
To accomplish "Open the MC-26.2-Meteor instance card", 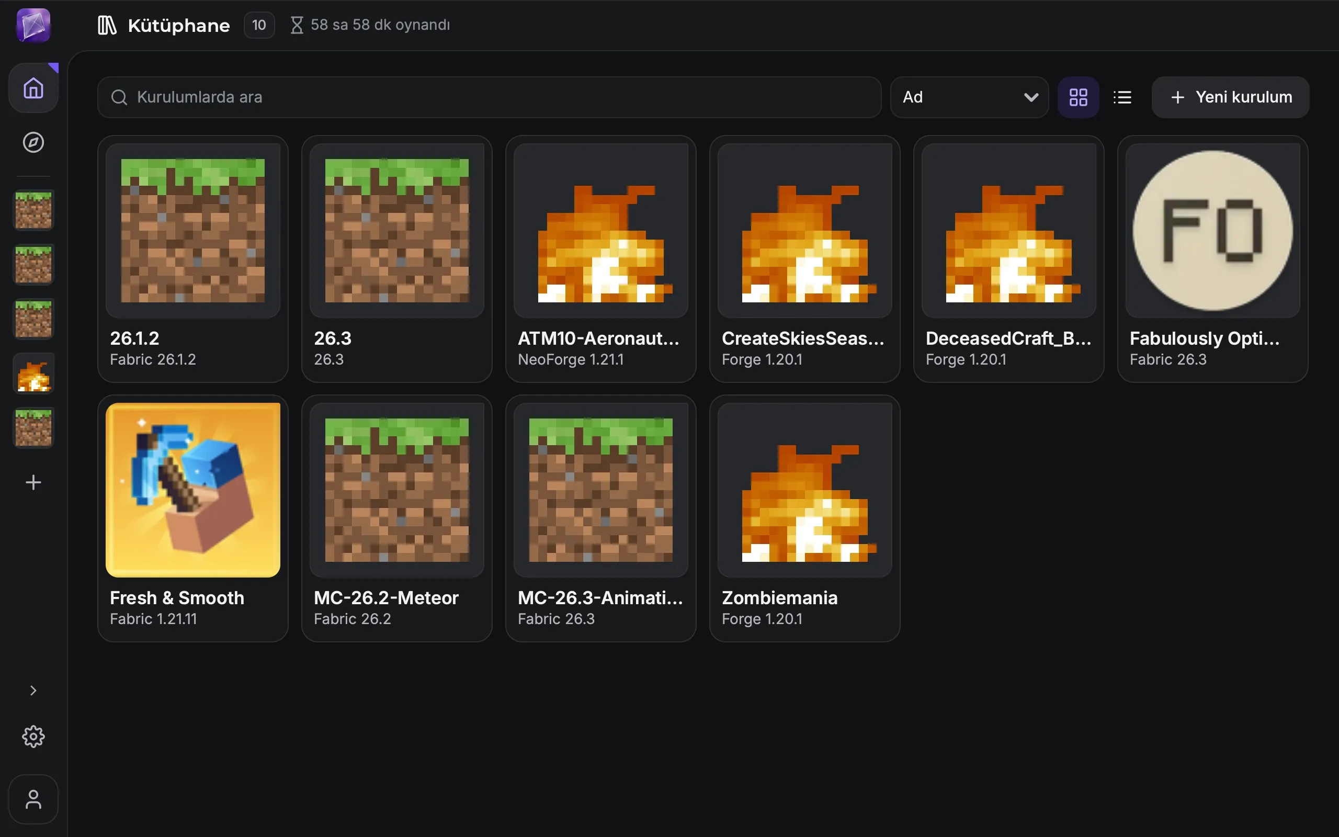I will (396, 518).
